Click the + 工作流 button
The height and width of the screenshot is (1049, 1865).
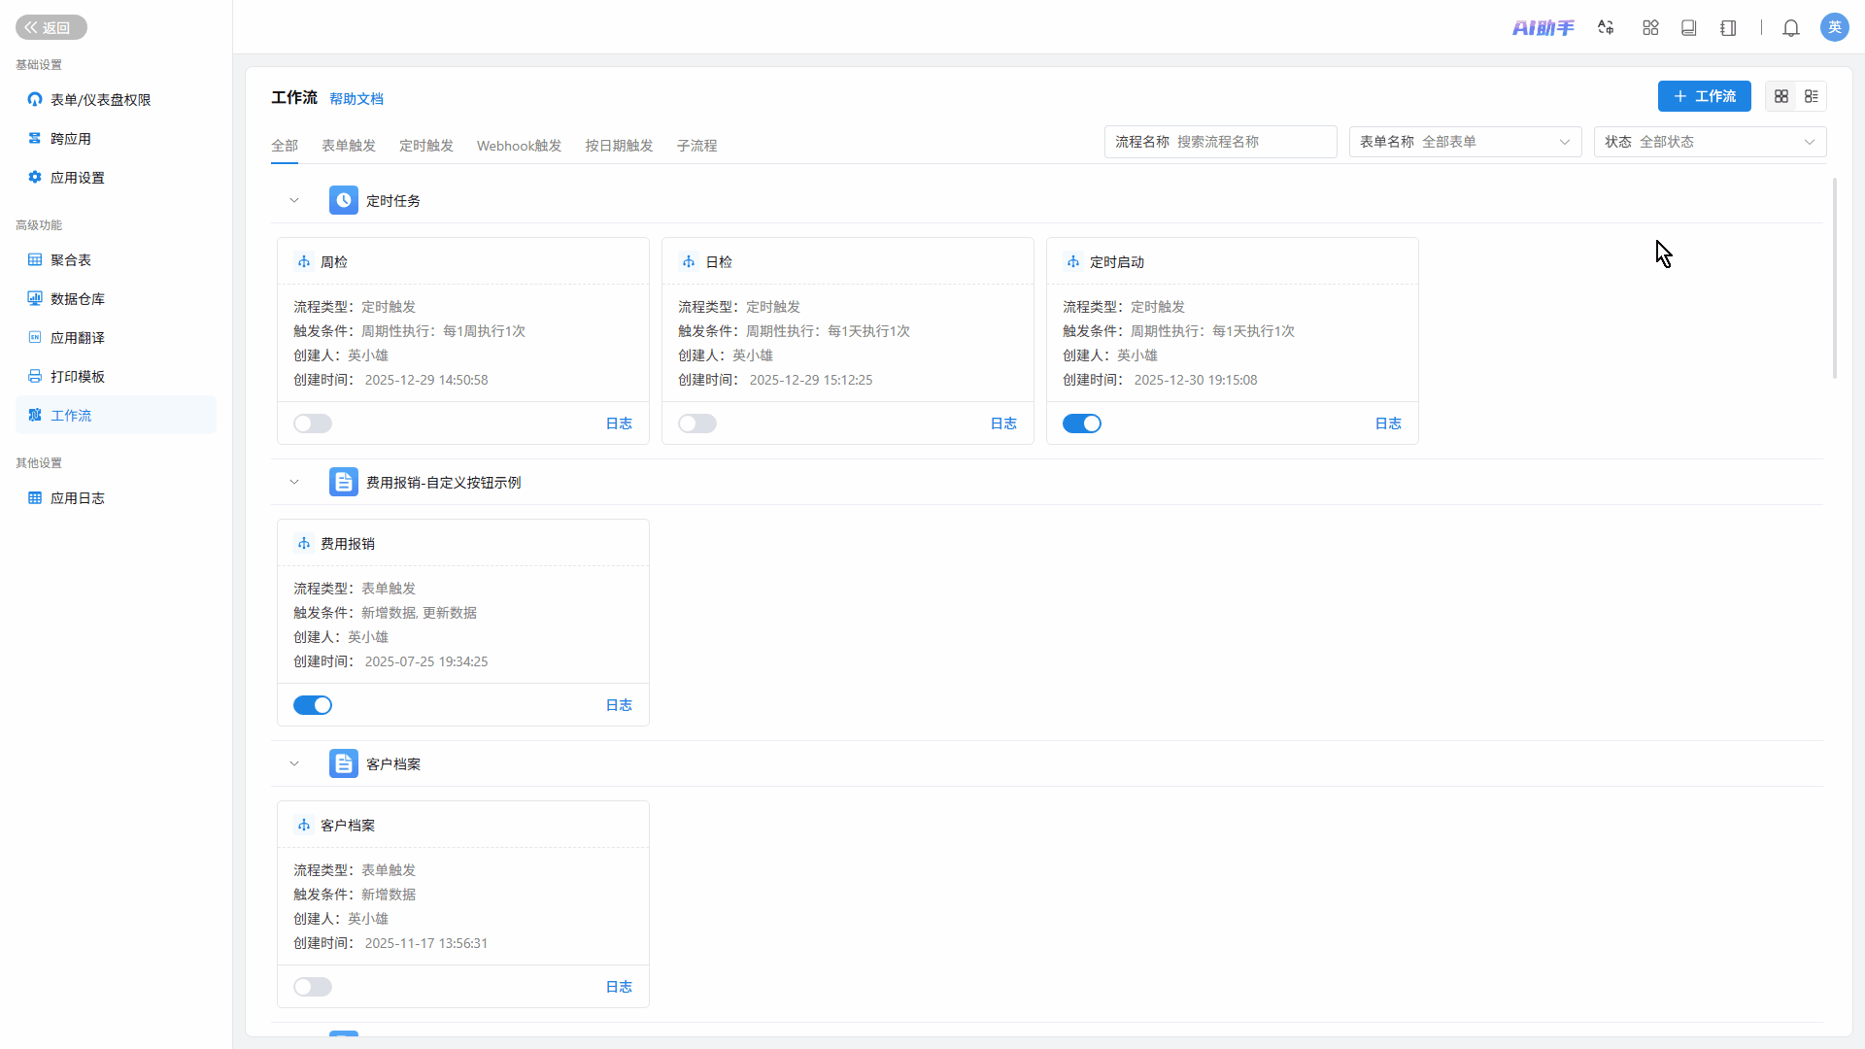click(1704, 96)
